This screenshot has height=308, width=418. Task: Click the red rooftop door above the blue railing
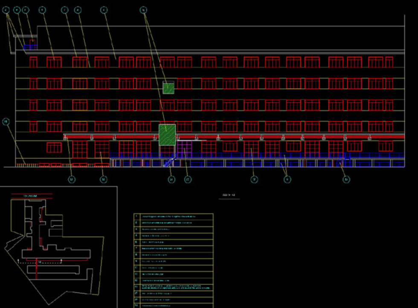pos(32,41)
